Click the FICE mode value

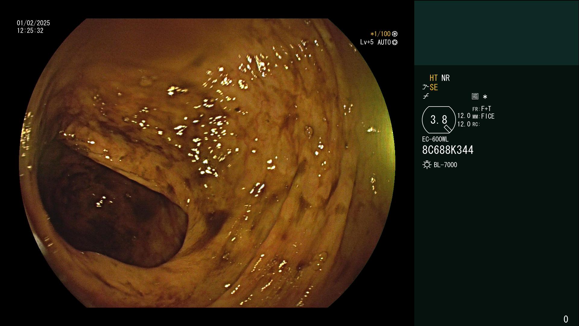tap(488, 116)
